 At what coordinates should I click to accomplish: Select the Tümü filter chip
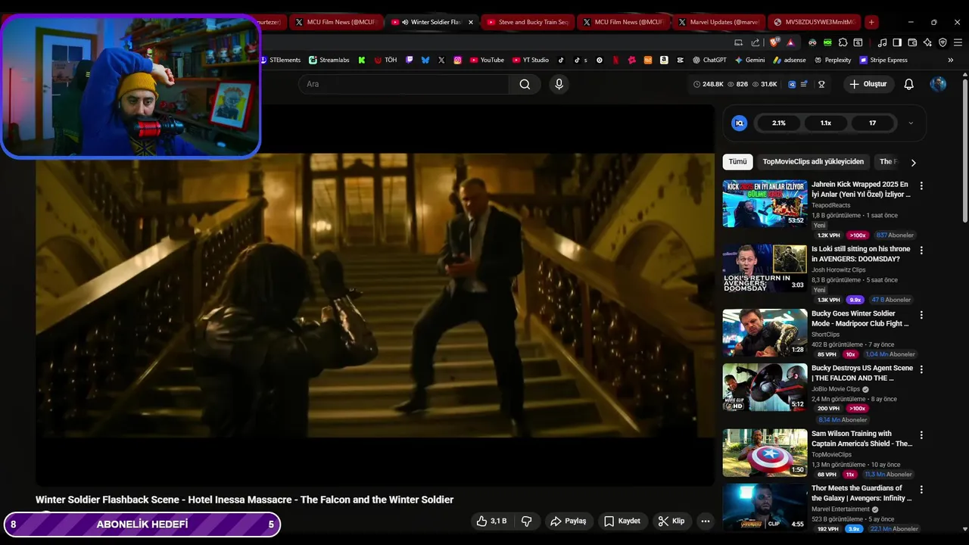point(737,162)
